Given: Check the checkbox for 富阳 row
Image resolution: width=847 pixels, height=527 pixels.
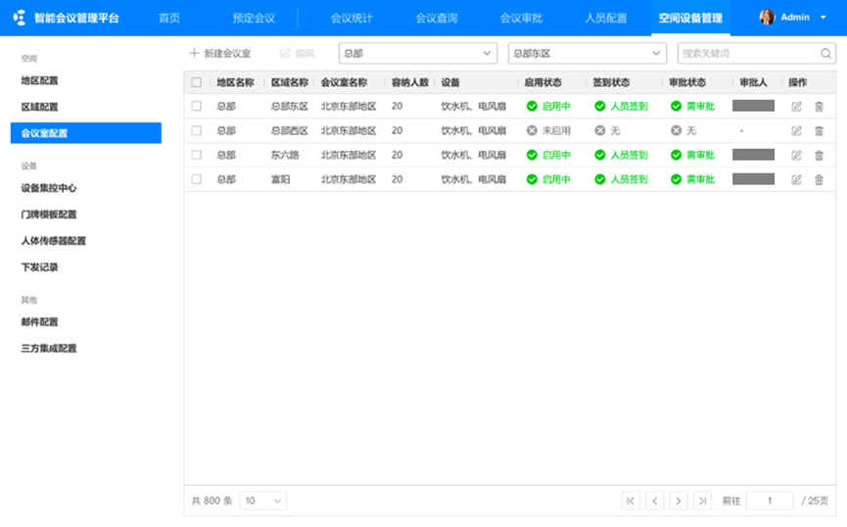Looking at the screenshot, I should [197, 180].
